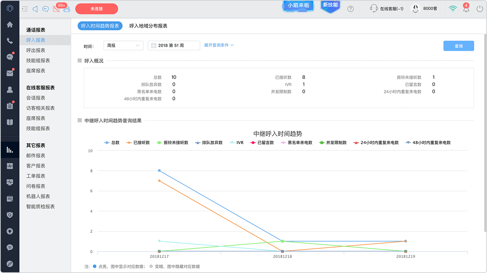Screen dimensions: 487x273
Task: Click the notification bell icon
Action: (466, 9)
